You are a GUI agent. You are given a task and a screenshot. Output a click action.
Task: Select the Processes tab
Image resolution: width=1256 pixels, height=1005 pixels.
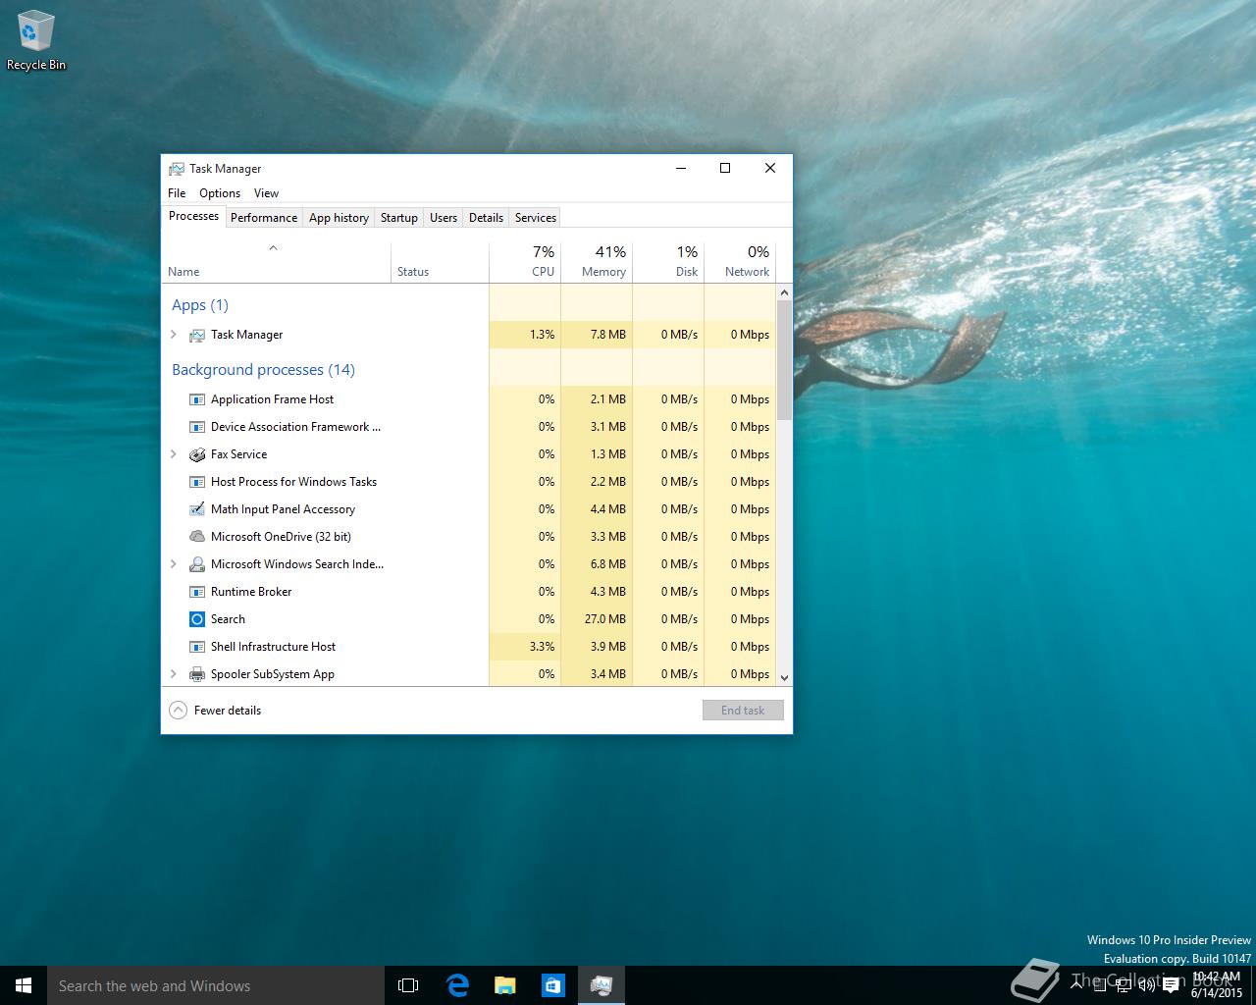tap(193, 216)
